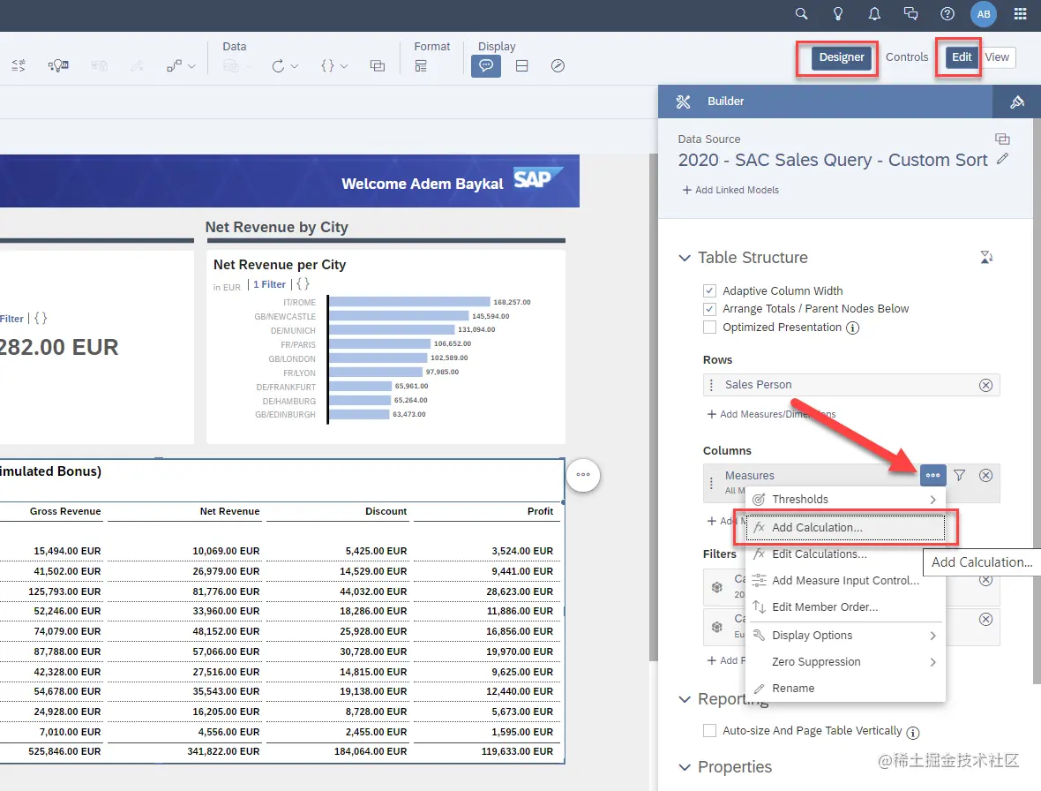
Task: Open the variables dropdown arrow
Action: point(344,66)
